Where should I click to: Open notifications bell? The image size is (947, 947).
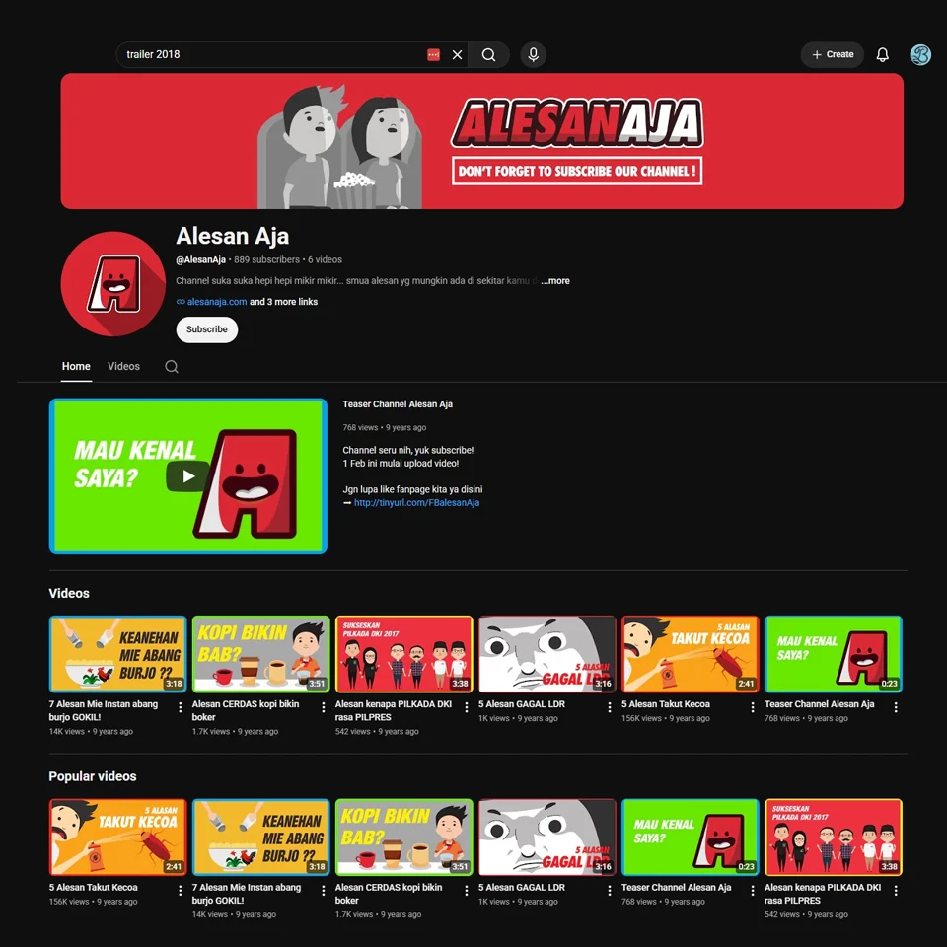pos(882,55)
